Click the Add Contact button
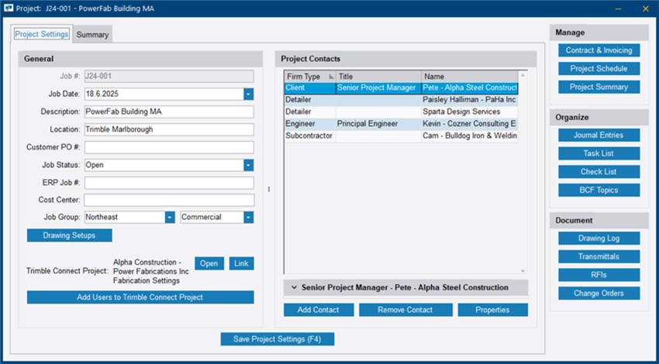Screen dimensions: 659x364 pyautogui.click(x=319, y=310)
